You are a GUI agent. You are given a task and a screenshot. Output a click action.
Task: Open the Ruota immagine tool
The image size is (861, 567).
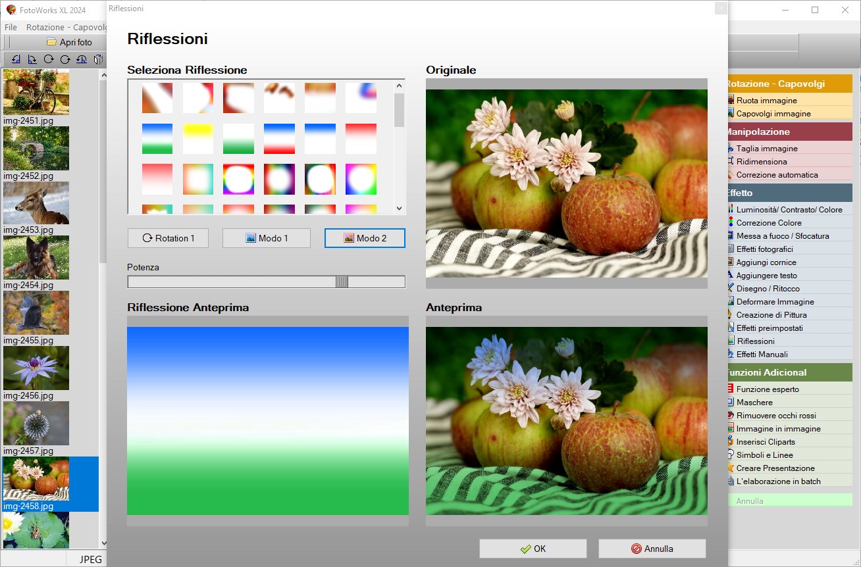pyautogui.click(x=789, y=100)
